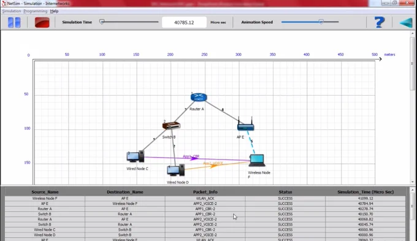
Task: Select the Router A icon
Action: [x=199, y=97]
